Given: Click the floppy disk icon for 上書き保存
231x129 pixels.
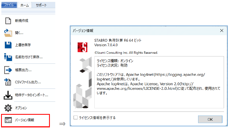Looking at the screenshot, I should point(8,45).
